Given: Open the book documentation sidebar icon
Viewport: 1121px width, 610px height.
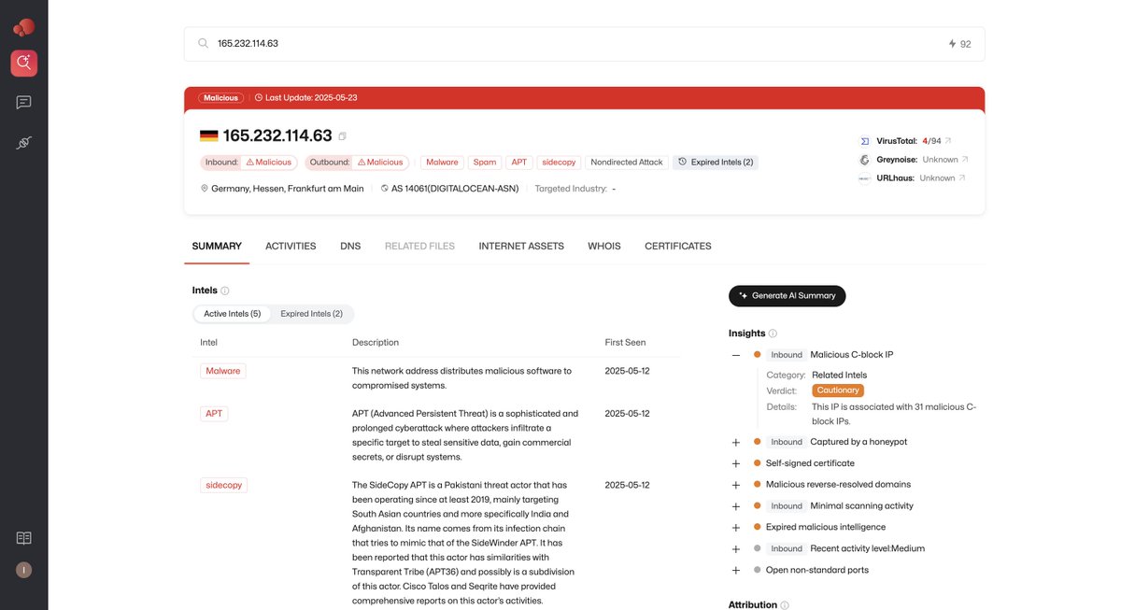Looking at the screenshot, I should click(23, 538).
